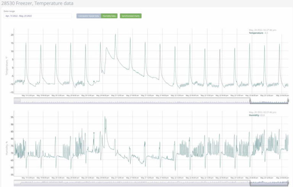Click the humidity navigator's selected window
The height and width of the screenshot is (187, 293).
pos(269,183)
